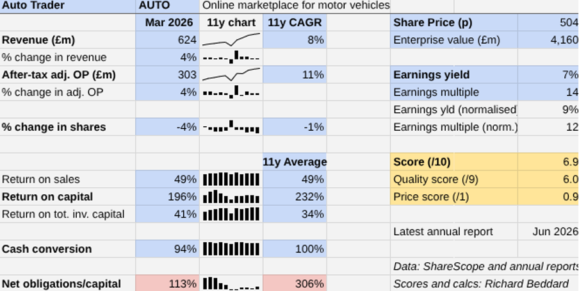Select the shares change value -4%
579x291 pixels.
(x=168, y=127)
